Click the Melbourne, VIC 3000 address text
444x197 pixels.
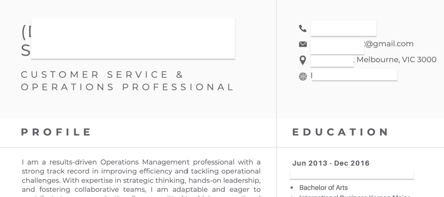pos(396,59)
